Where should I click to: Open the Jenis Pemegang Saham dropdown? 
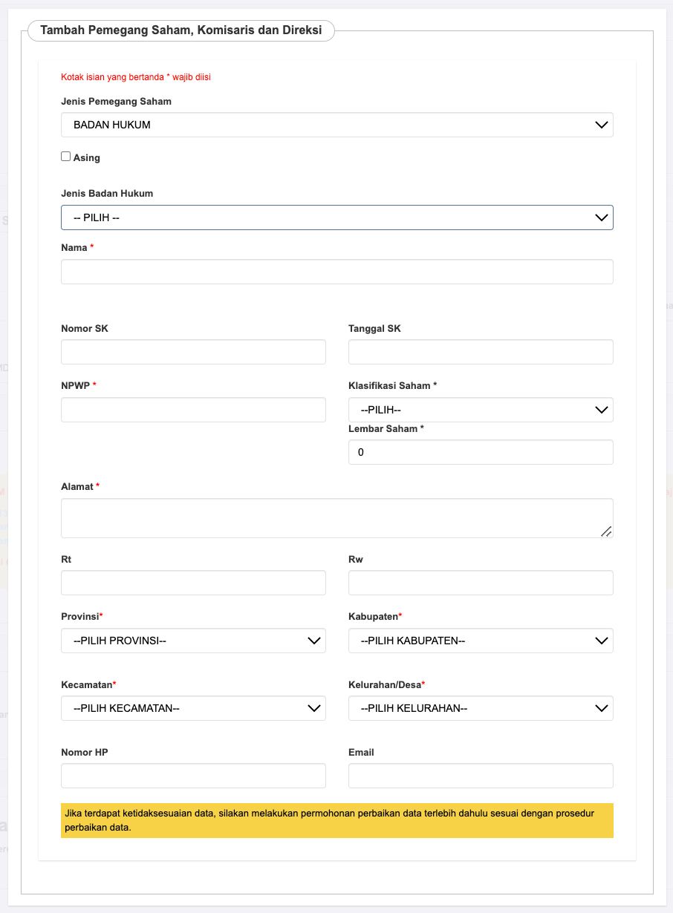coord(336,125)
